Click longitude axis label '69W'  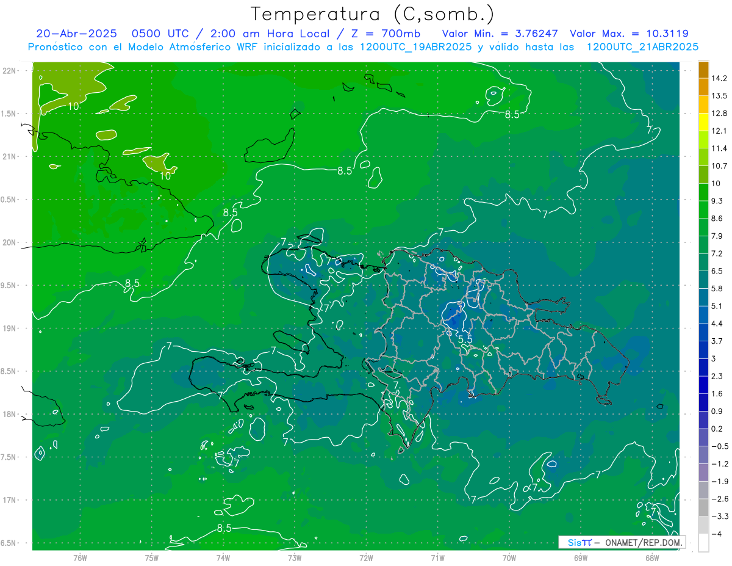[x=581, y=557]
